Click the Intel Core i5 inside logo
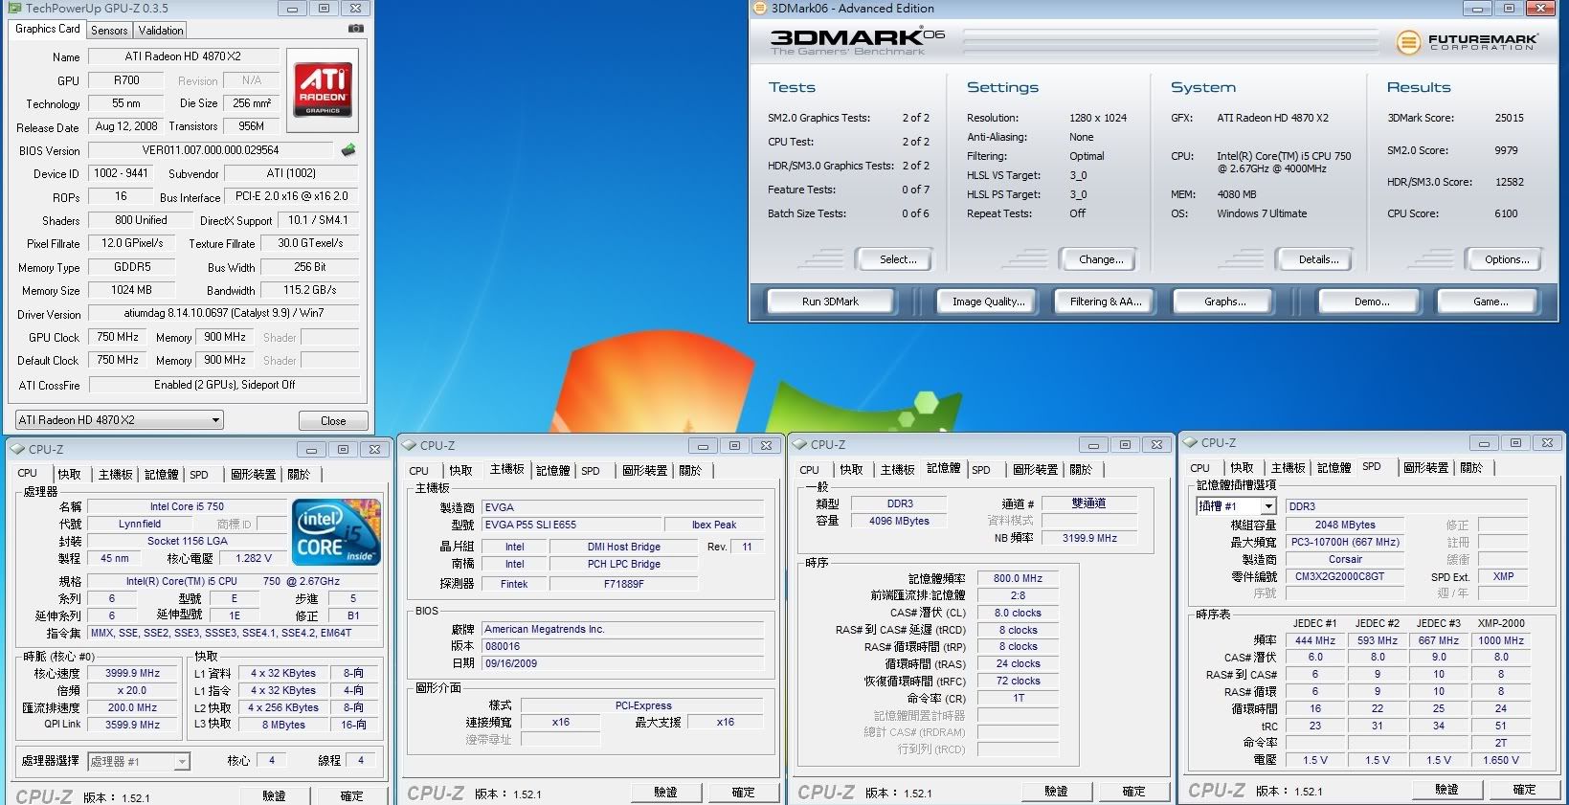Viewport: 1569px width, 805px height. click(x=336, y=532)
